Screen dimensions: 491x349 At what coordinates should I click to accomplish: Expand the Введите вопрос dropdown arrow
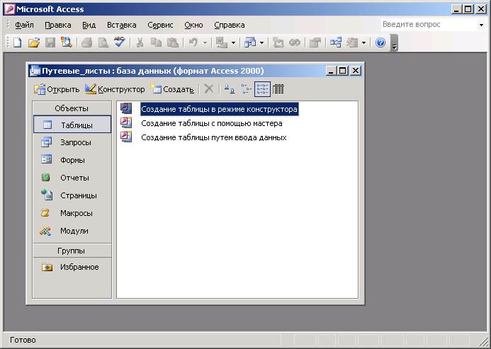(481, 25)
